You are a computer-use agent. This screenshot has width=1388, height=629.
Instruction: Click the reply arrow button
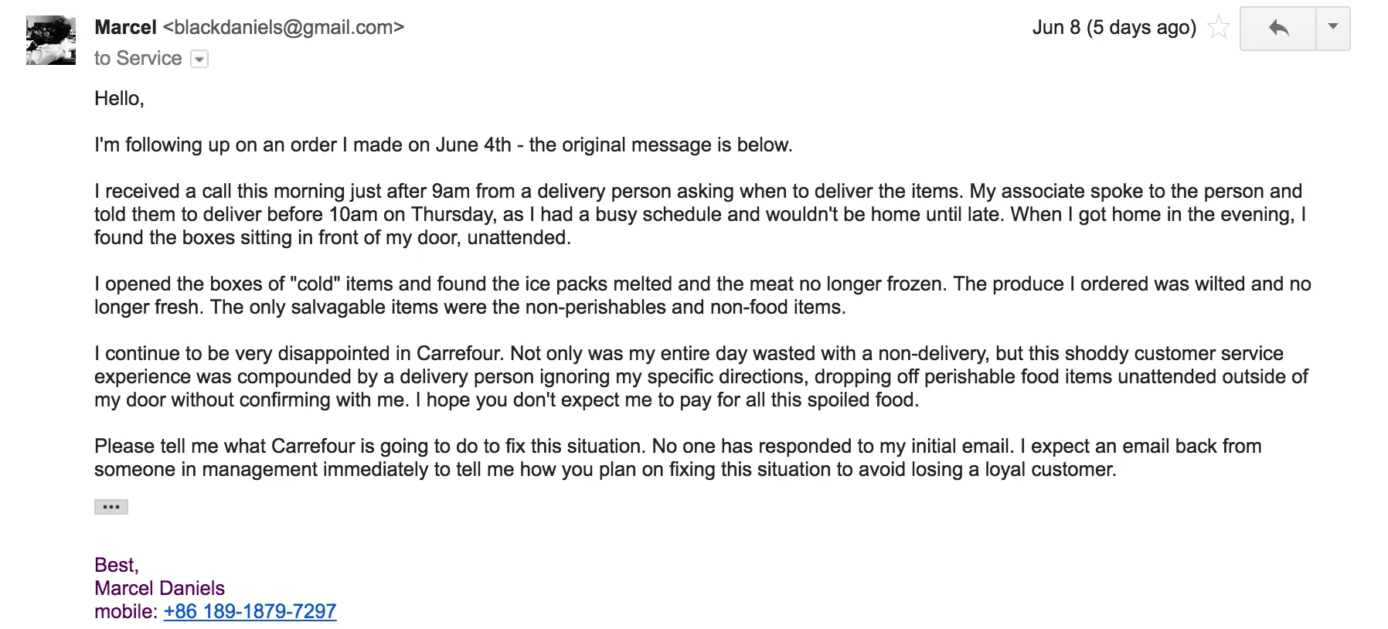click(x=1278, y=29)
